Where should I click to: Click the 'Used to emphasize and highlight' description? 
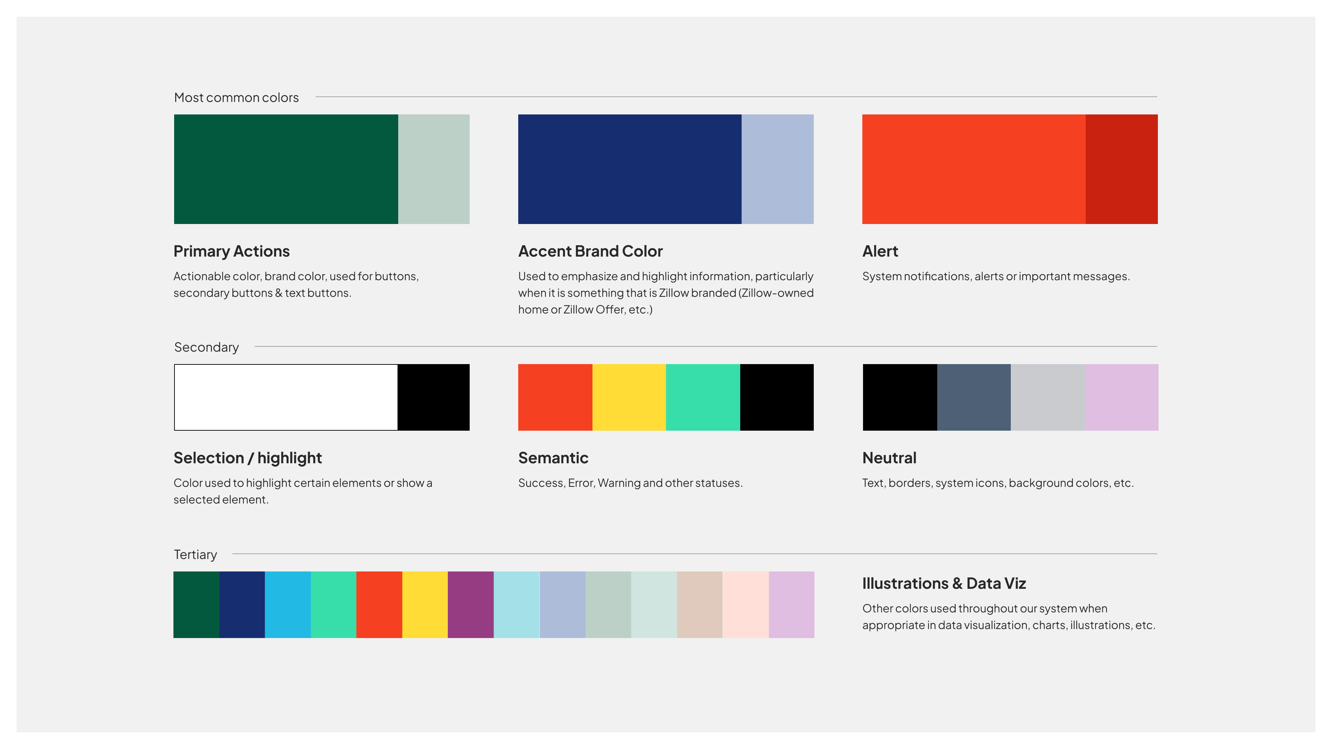tap(666, 293)
